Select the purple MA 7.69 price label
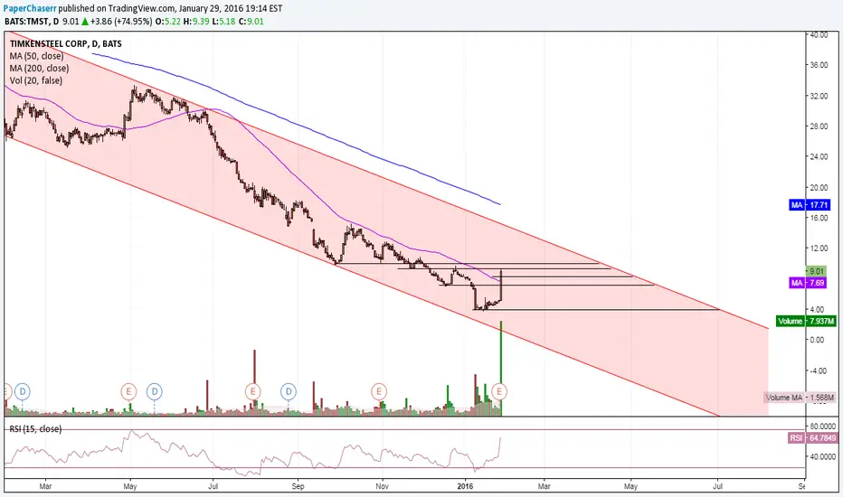 [808, 283]
